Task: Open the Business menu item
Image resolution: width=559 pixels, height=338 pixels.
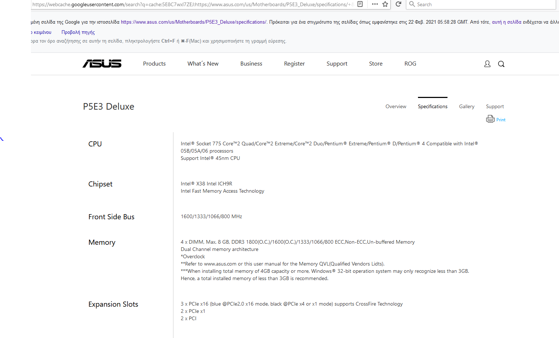Action: tap(251, 64)
